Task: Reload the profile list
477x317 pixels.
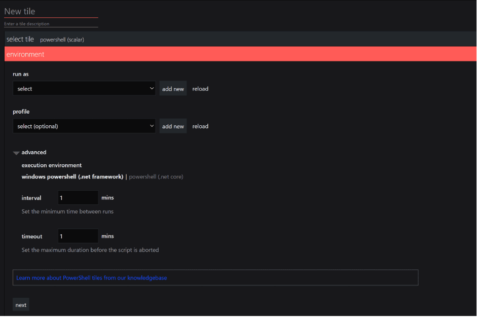Action: (x=200, y=126)
